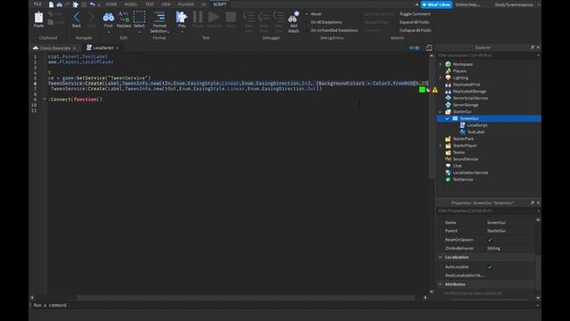Open the Replace tool

tap(124, 17)
